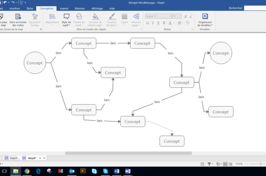Click the Alignement icon

[x=52, y=16]
